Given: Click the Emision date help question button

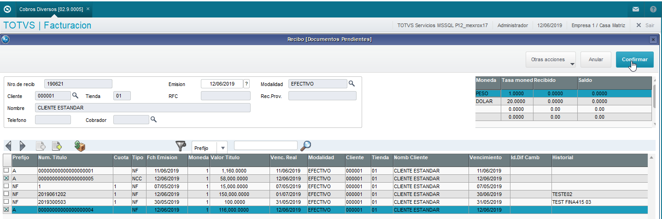Looking at the screenshot, I should click(x=246, y=84).
